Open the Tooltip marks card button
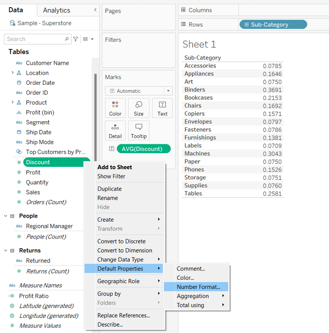 [x=139, y=131]
